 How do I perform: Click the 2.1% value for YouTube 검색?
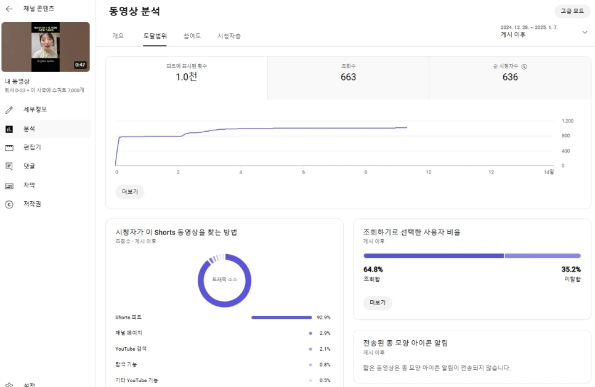[x=325, y=349]
